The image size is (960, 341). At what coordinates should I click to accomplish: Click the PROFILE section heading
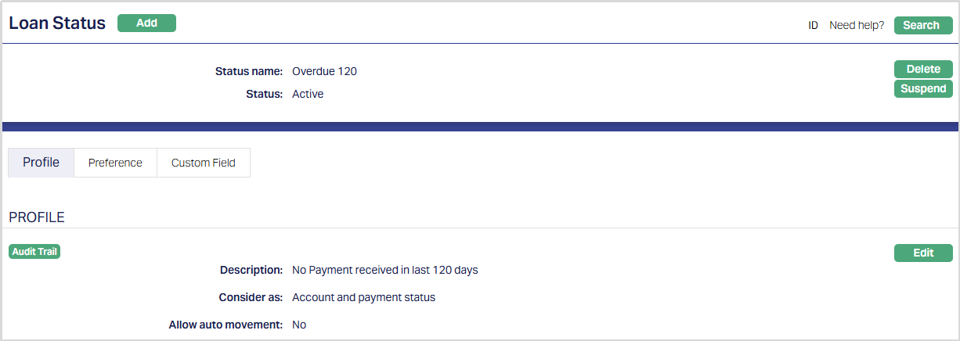pyautogui.click(x=37, y=217)
